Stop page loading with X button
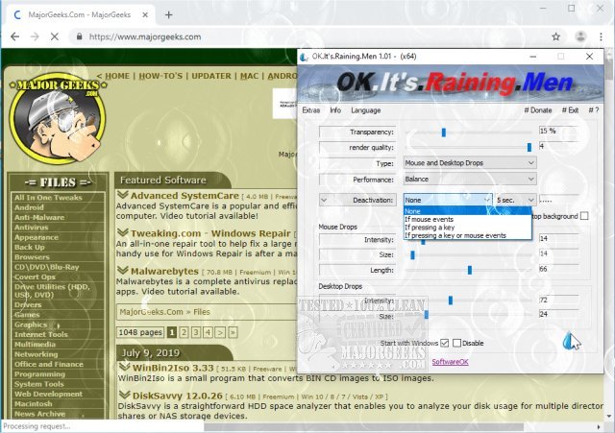The image size is (615, 433). coord(68,36)
